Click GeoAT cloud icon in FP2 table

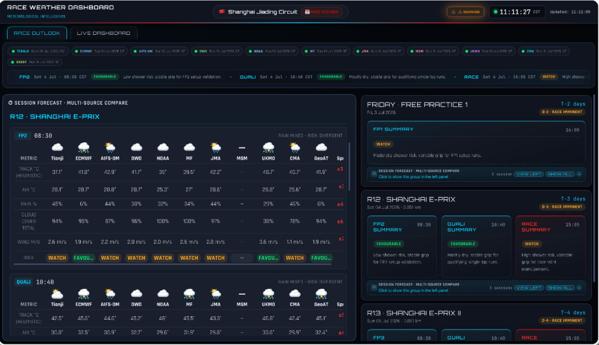click(x=321, y=147)
